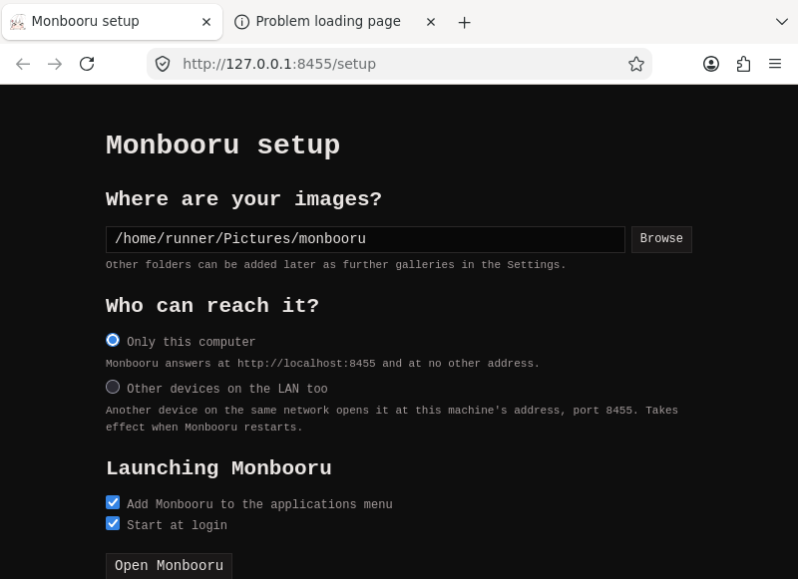Switch to the Problem loading page tab
This screenshot has height=579, width=798.
coord(336,22)
